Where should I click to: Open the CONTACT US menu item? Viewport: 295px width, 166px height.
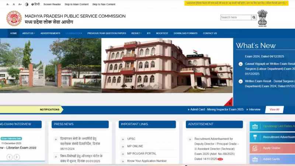(x=210, y=33)
